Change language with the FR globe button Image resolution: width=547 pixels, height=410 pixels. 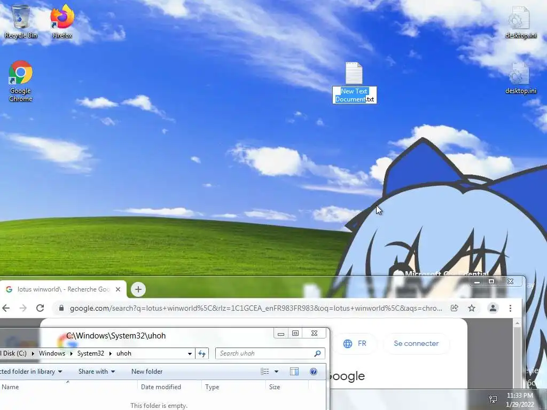pyautogui.click(x=355, y=343)
